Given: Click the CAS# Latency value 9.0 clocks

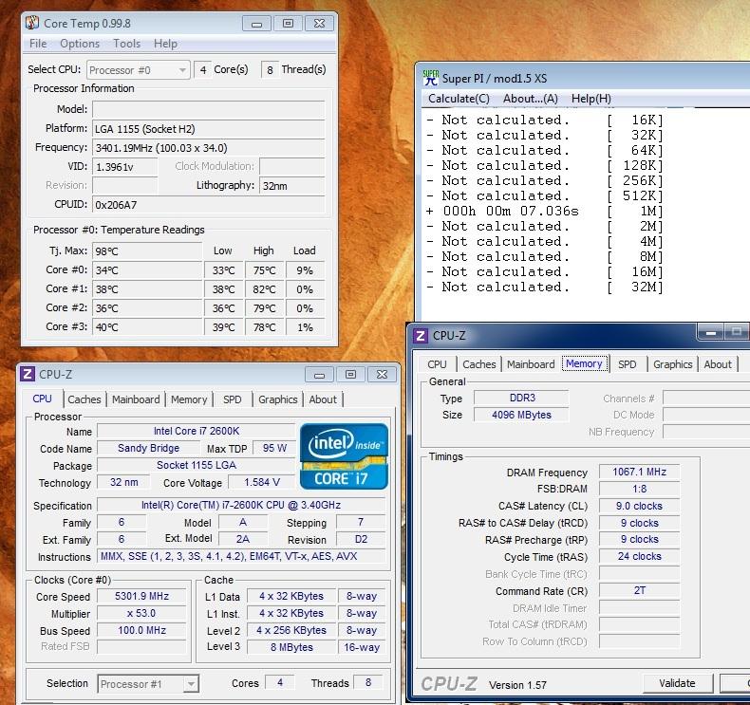Looking at the screenshot, I should pyautogui.click(x=640, y=506).
